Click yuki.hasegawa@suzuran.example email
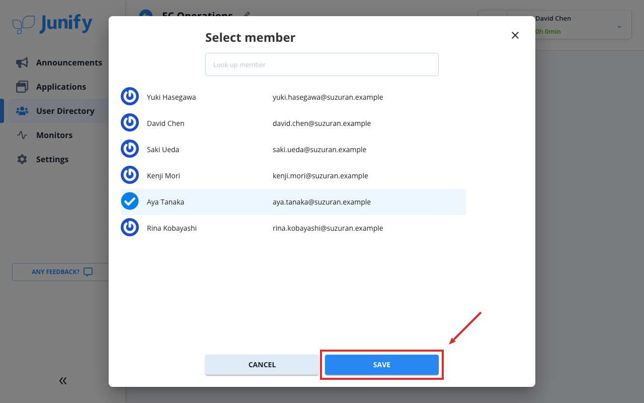This screenshot has width=644, height=403. tap(328, 97)
